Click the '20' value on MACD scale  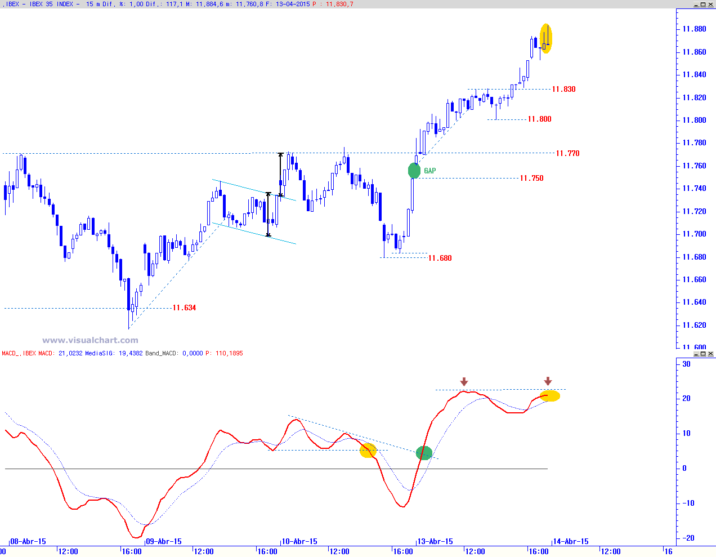click(686, 398)
